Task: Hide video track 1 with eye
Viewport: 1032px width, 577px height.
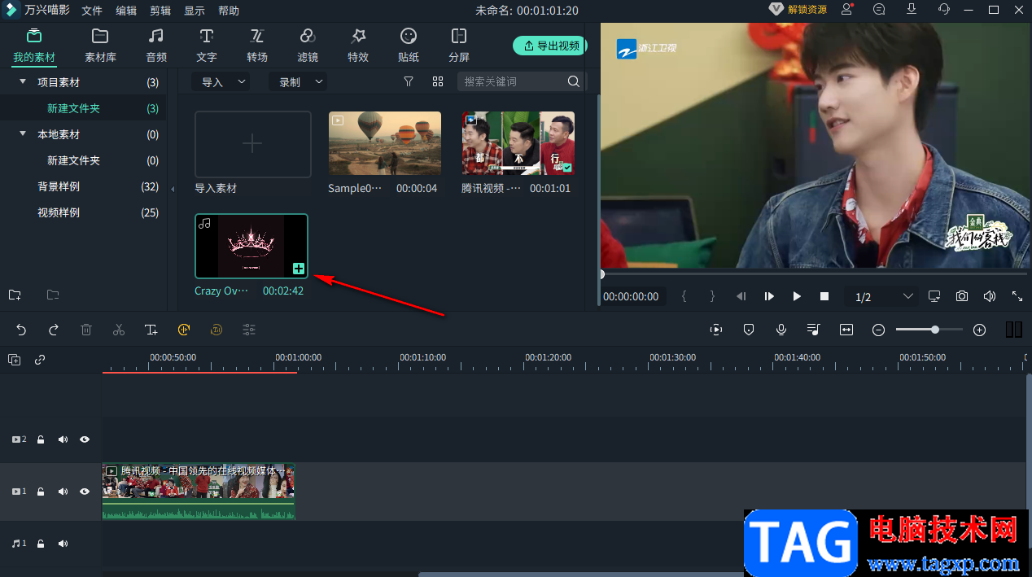Action: [85, 492]
